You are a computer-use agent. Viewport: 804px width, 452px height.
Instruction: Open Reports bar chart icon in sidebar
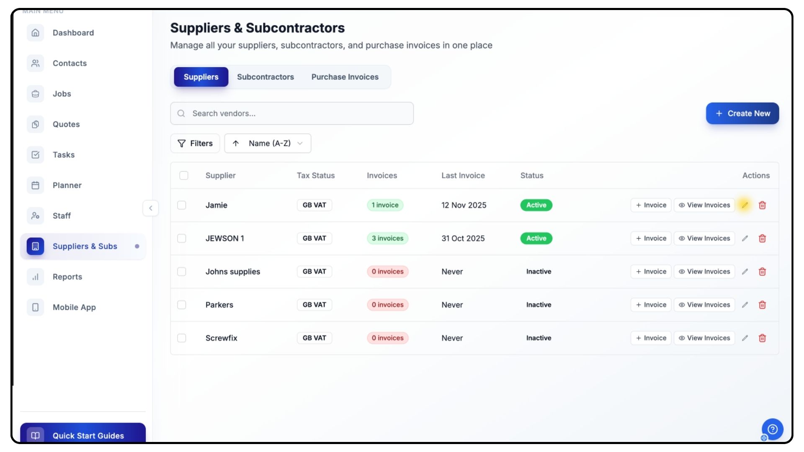pos(36,277)
